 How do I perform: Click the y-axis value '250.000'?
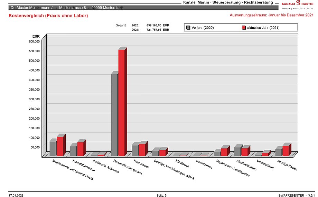coord(34,109)
